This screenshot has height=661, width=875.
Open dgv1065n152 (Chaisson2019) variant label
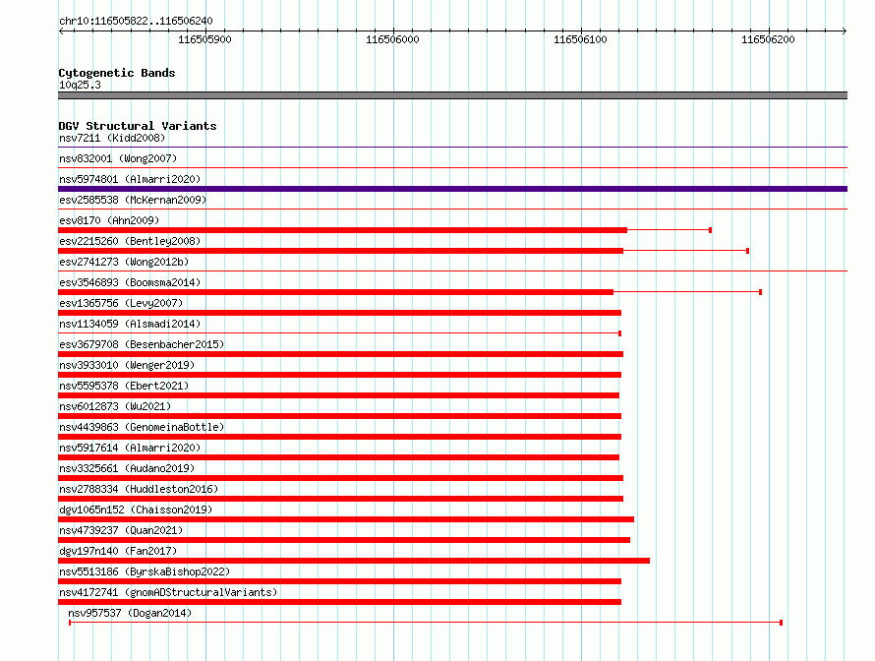tap(136, 510)
